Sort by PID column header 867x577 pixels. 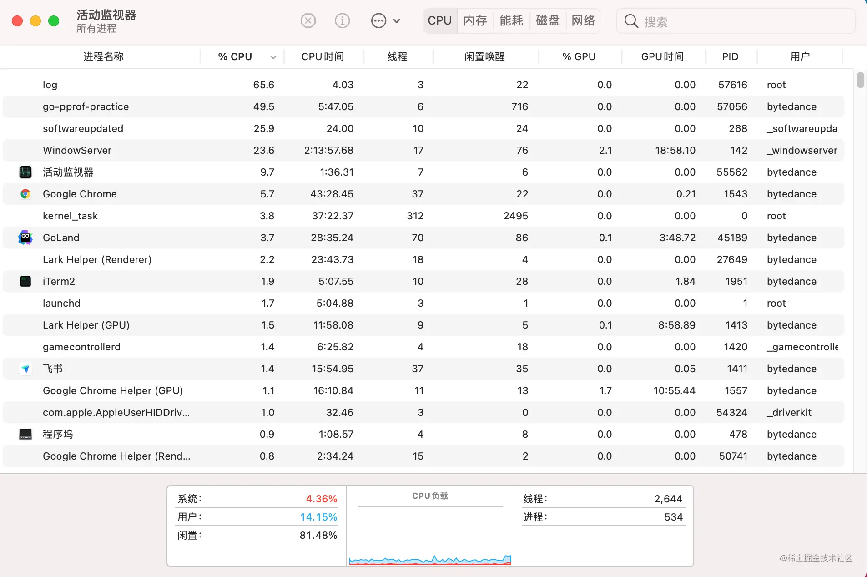[x=730, y=56]
